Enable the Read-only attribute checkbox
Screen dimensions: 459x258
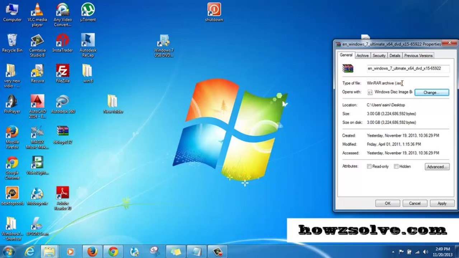point(369,166)
